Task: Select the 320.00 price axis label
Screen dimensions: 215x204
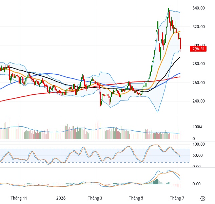Action: pyautogui.click(x=199, y=26)
